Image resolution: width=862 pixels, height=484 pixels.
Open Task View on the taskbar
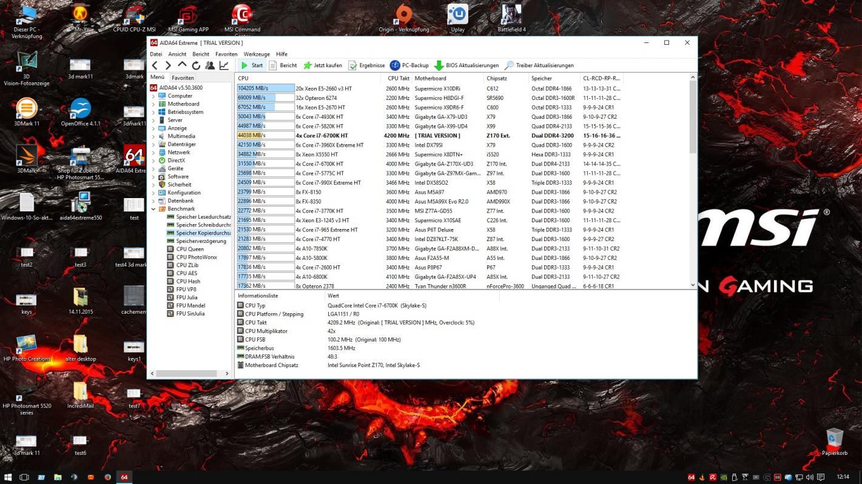click(x=25, y=477)
